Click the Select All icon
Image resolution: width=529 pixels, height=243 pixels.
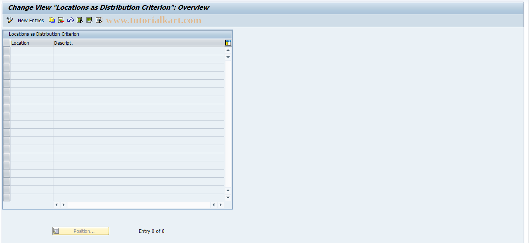(x=80, y=20)
